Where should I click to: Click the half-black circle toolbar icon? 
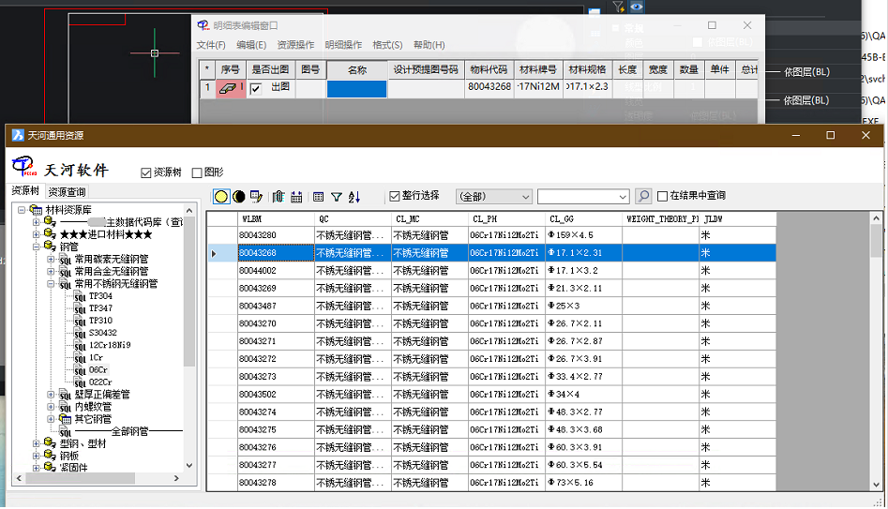tap(239, 197)
